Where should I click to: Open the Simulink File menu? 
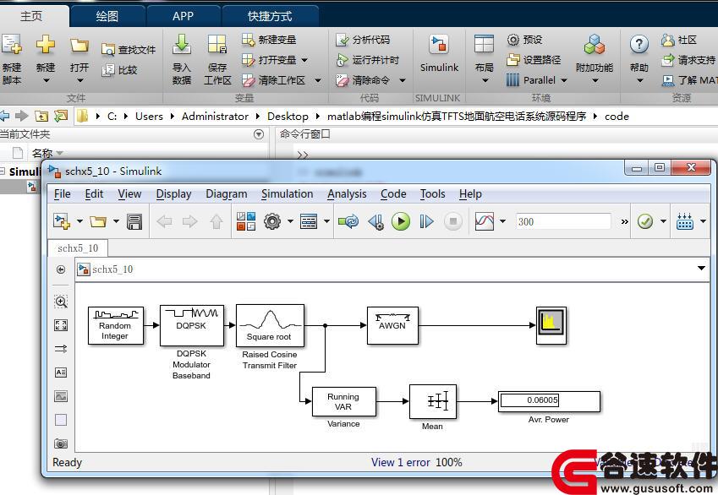click(63, 194)
